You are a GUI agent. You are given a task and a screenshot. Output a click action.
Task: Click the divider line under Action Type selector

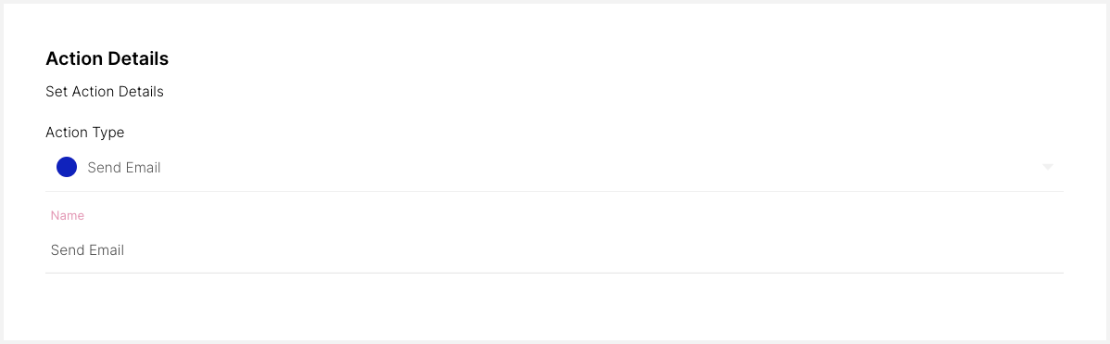554,191
